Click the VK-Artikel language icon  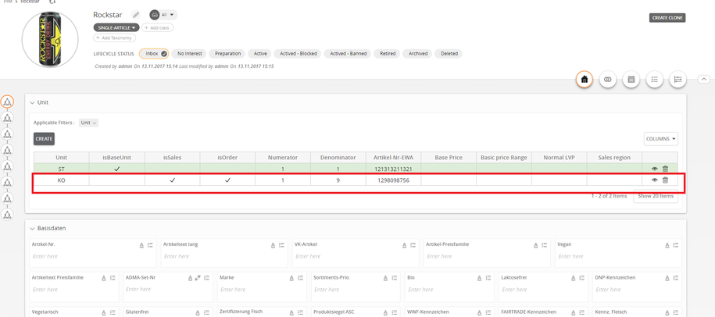coord(405,245)
